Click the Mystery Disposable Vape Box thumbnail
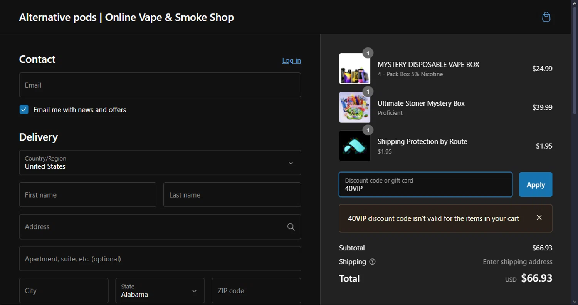The height and width of the screenshot is (305, 578). (x=355, y=69)
